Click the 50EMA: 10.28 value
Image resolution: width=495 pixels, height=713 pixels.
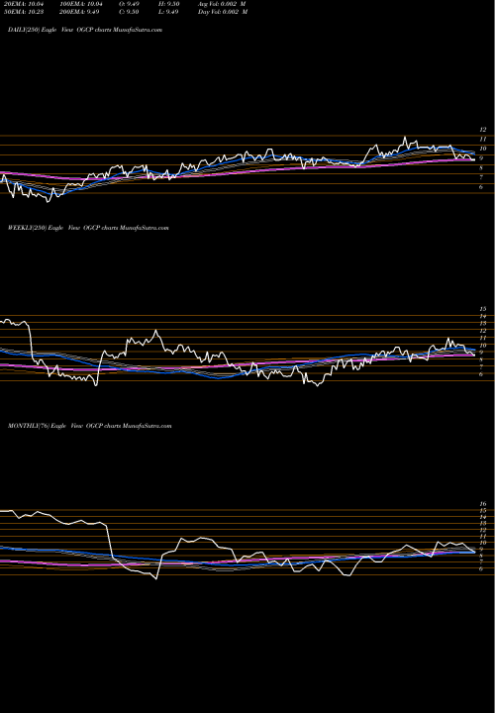tap(23, 12)
